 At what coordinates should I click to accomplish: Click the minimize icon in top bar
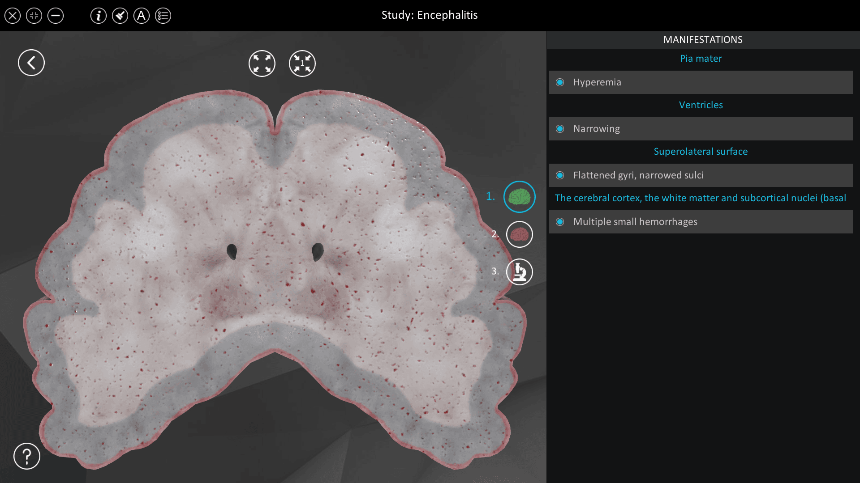(56, 16)
